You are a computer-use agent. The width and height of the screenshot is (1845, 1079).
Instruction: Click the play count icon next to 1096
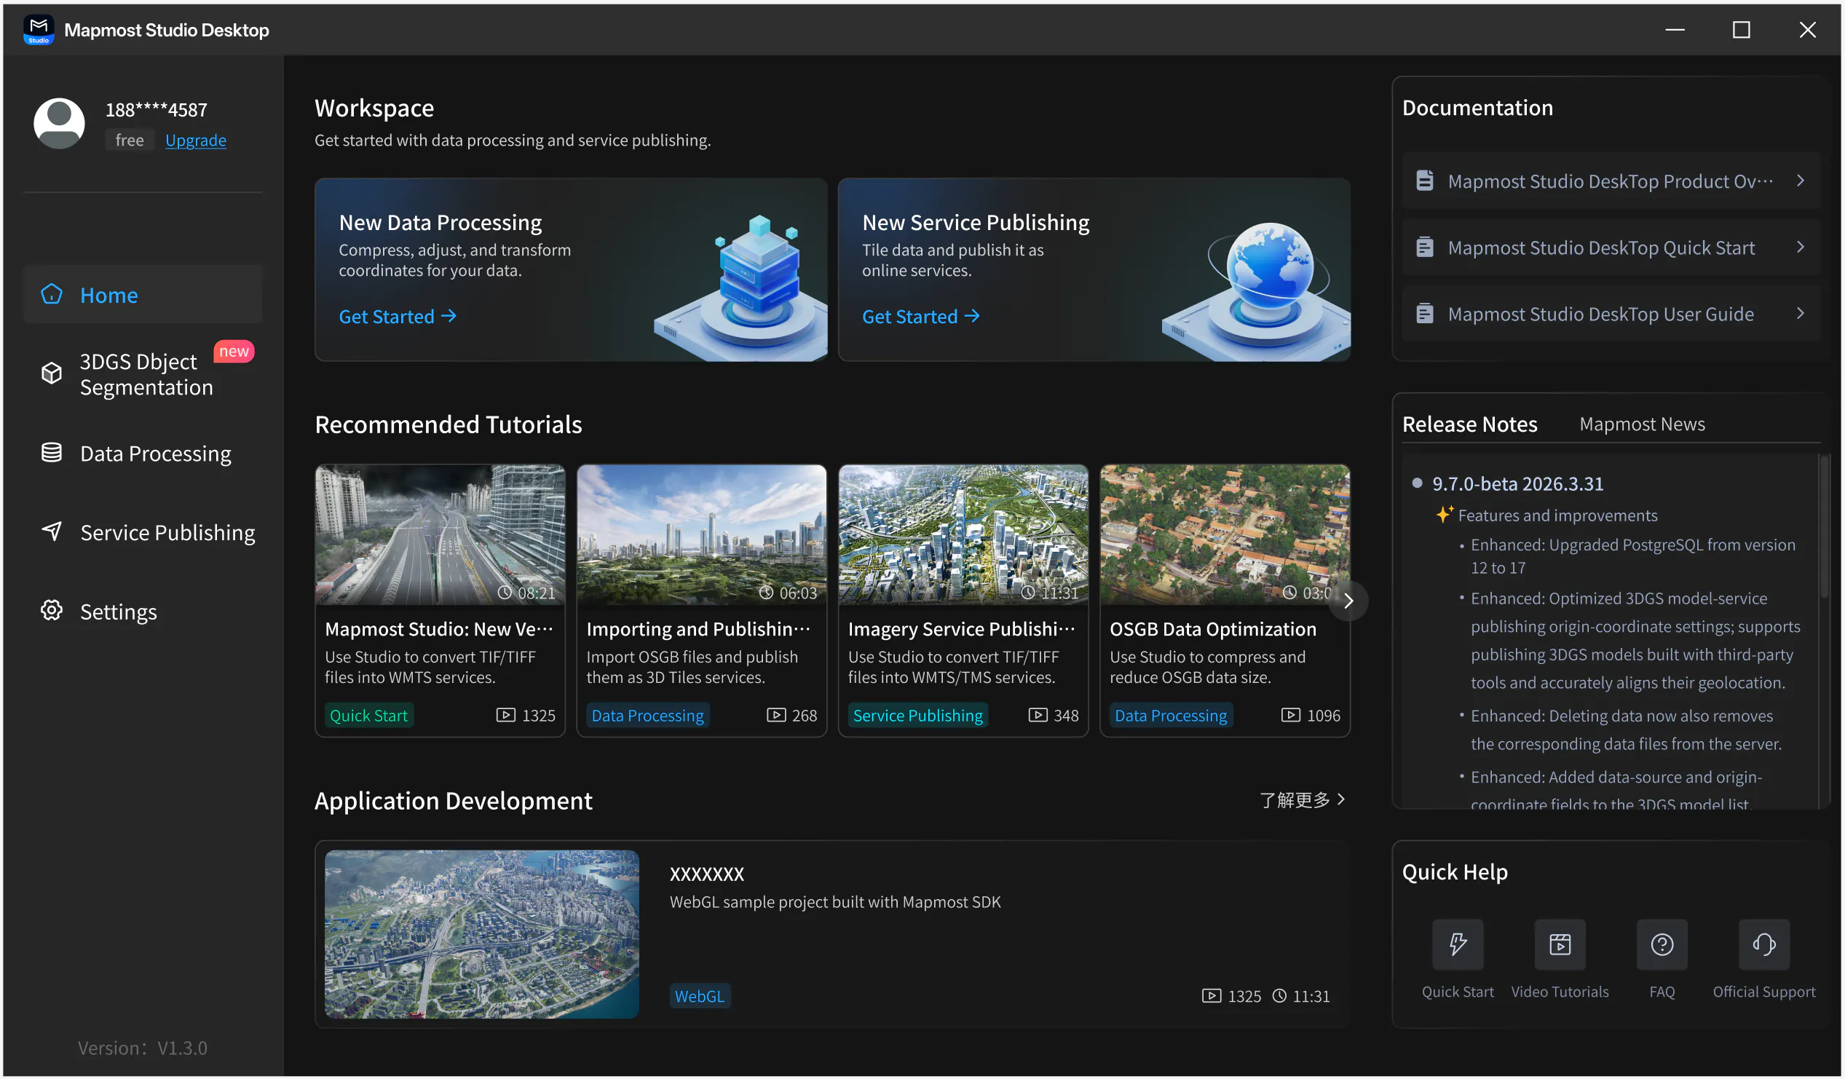coord(1291,715)
